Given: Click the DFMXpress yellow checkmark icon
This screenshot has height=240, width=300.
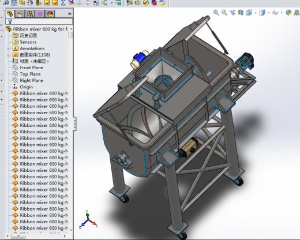Looking at the screenshot, I should (146, 2).
